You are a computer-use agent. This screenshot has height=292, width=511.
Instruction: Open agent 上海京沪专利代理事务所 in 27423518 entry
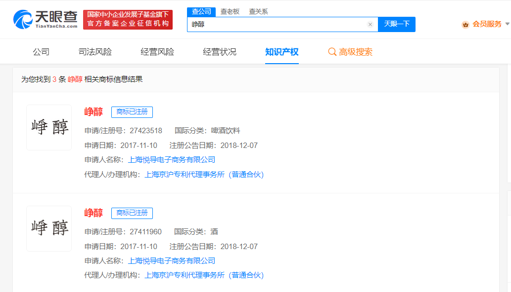(204, 175)
